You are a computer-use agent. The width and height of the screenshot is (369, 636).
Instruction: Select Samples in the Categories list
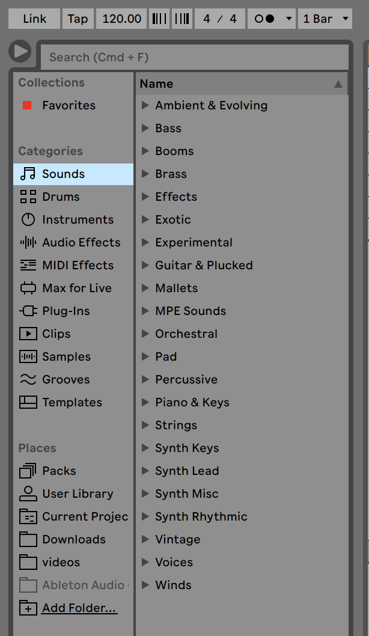66,356
